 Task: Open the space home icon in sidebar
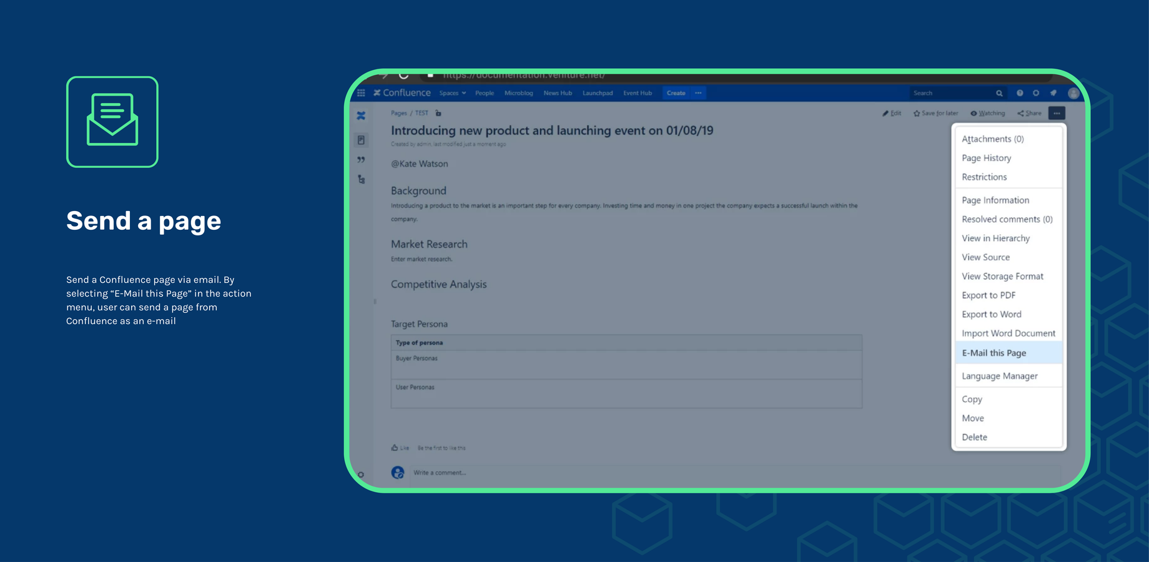(x=361, y=116)
